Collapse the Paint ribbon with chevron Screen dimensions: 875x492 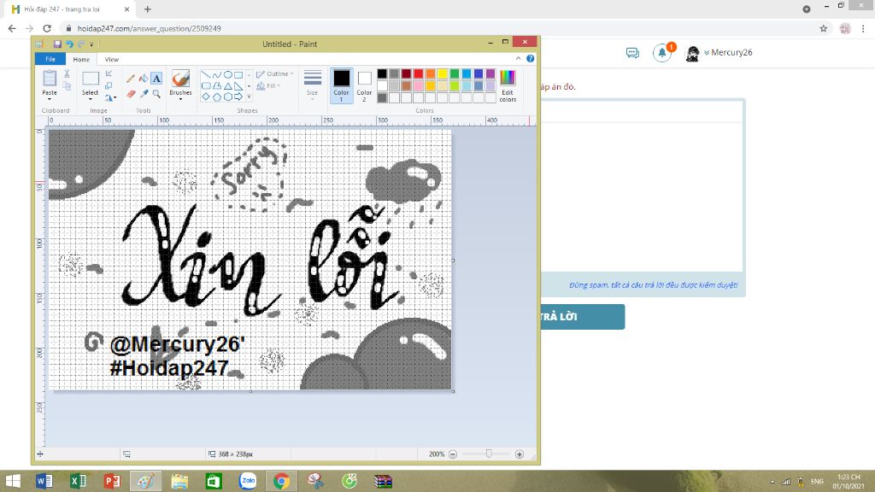click(519, 59)
